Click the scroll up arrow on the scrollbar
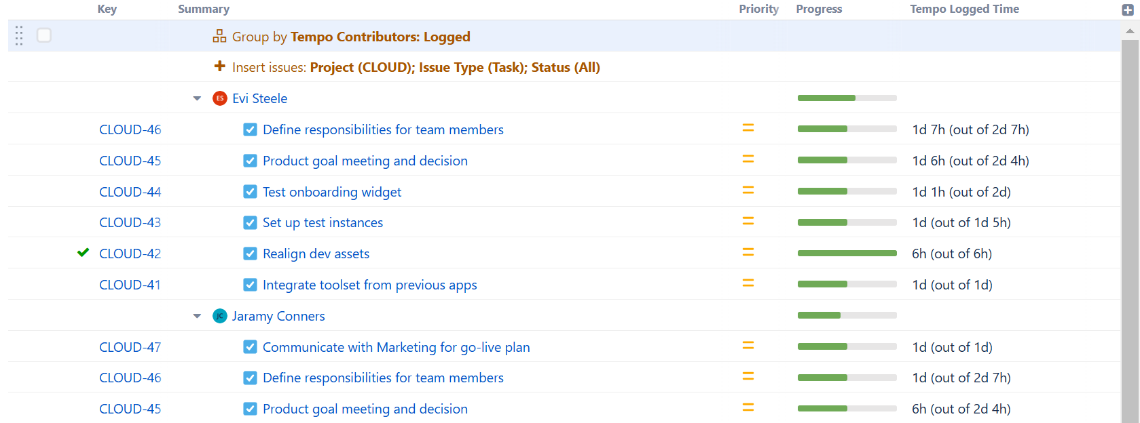This screenshot has height=423, width=1140. coord(1129,31)
